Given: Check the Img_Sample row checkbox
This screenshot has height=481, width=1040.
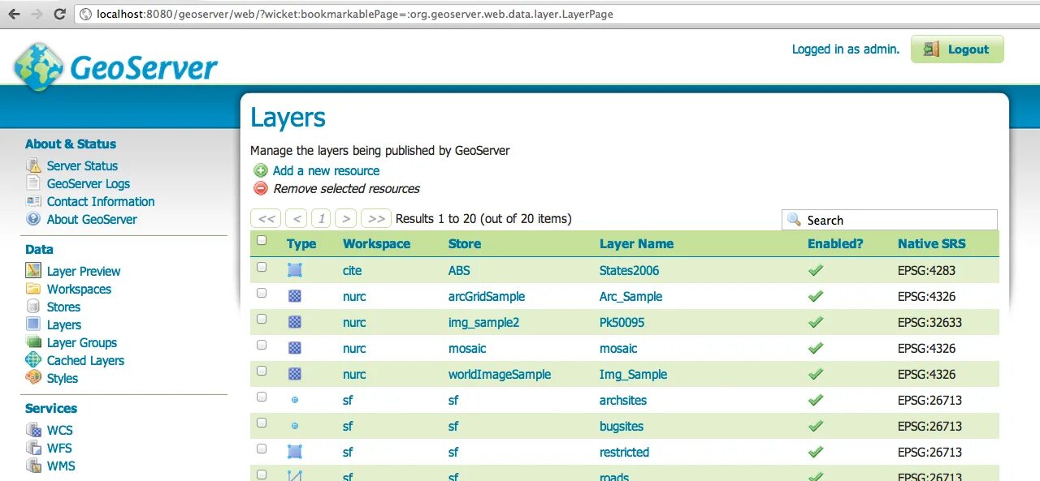Looking at the screenshot, I should tap(262, 371).
